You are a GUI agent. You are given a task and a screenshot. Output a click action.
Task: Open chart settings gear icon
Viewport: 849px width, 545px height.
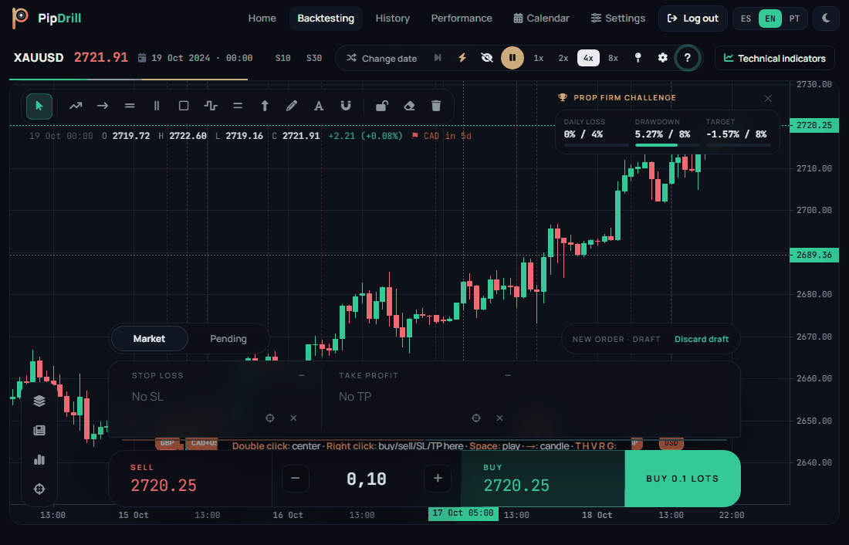point(663,58)
